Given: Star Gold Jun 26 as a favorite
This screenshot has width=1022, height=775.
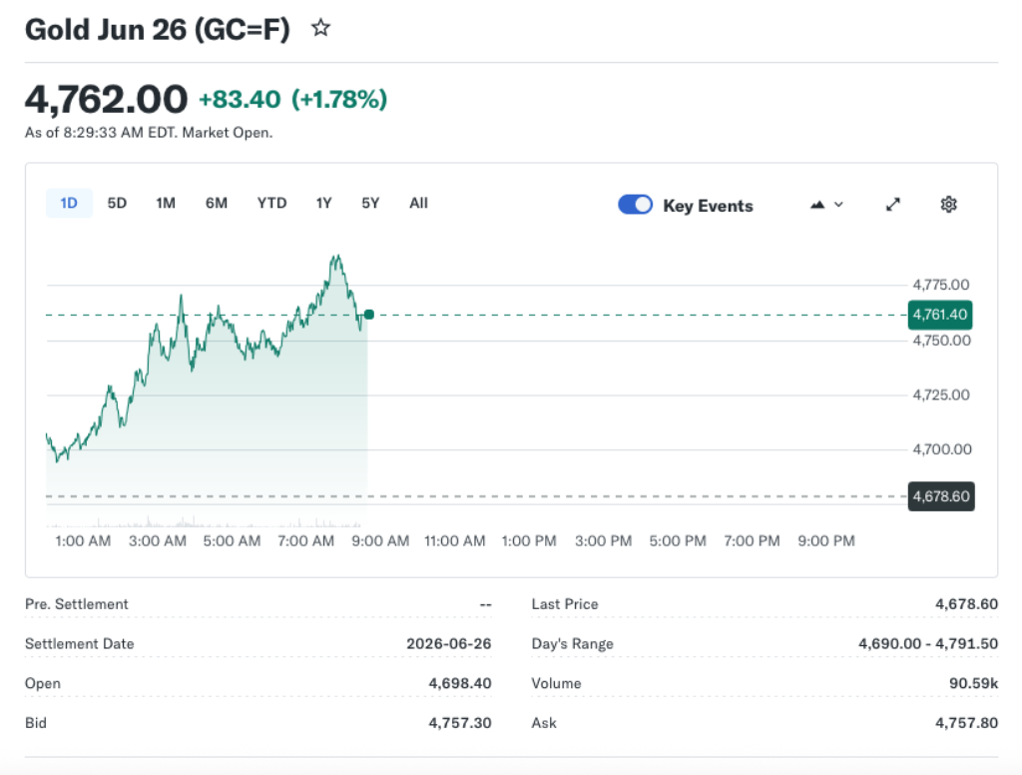Looking at the screenshot, I should pyautogui.click(x=320, y=28).
